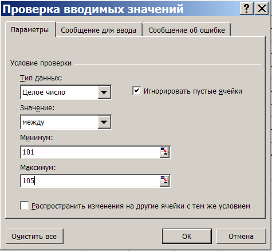Switch to the Сообщение для ввода tab
272x251 pixels.
[98, 30]
